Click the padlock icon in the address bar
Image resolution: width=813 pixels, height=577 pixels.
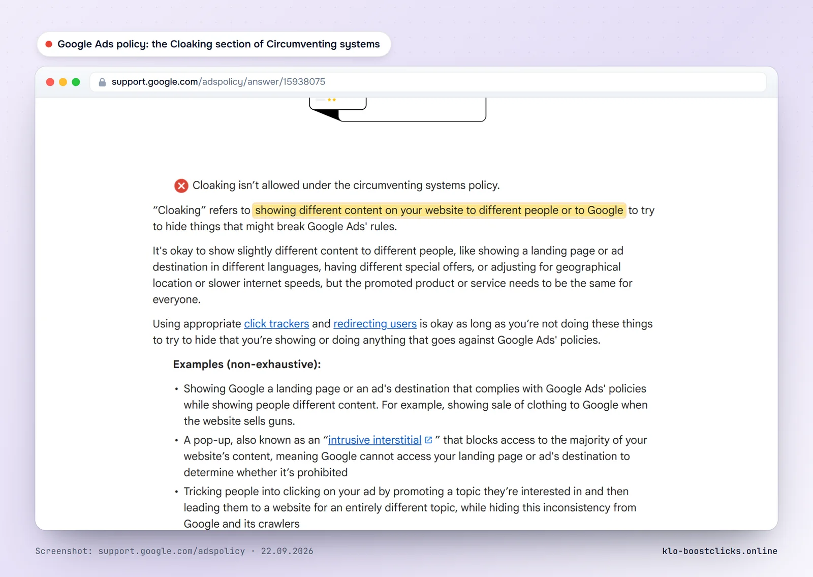click(x=102, y=82)
